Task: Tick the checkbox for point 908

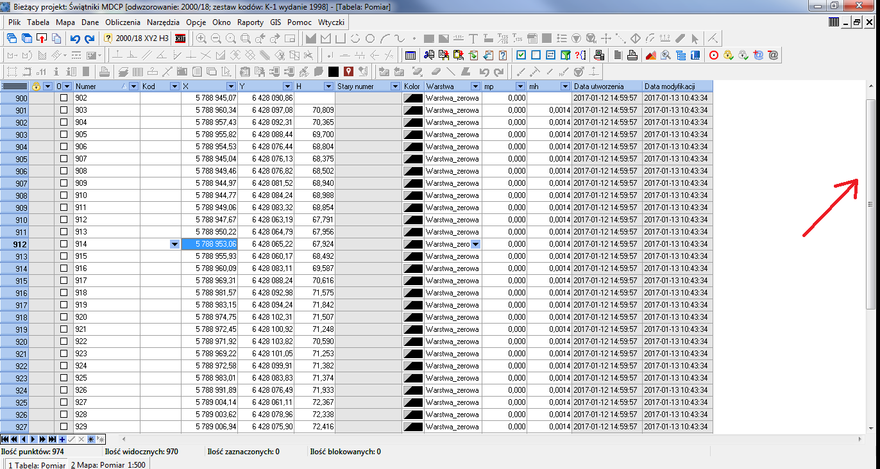Action: click(63, 171)
